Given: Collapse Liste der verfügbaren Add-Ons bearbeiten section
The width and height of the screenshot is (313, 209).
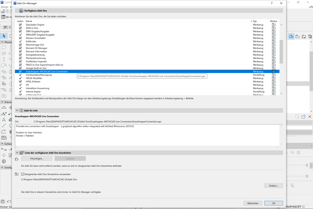Looking at the screenshot, I should tap(17, 153).
